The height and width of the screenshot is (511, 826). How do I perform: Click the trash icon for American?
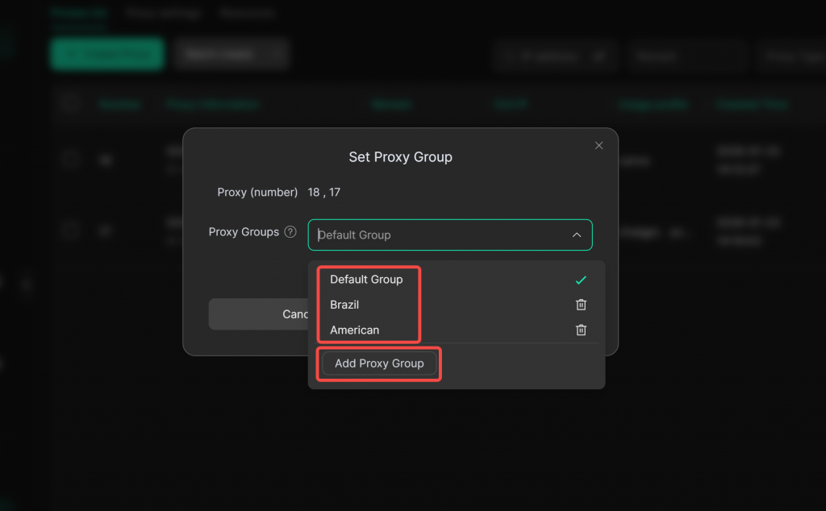pos(581,330)
